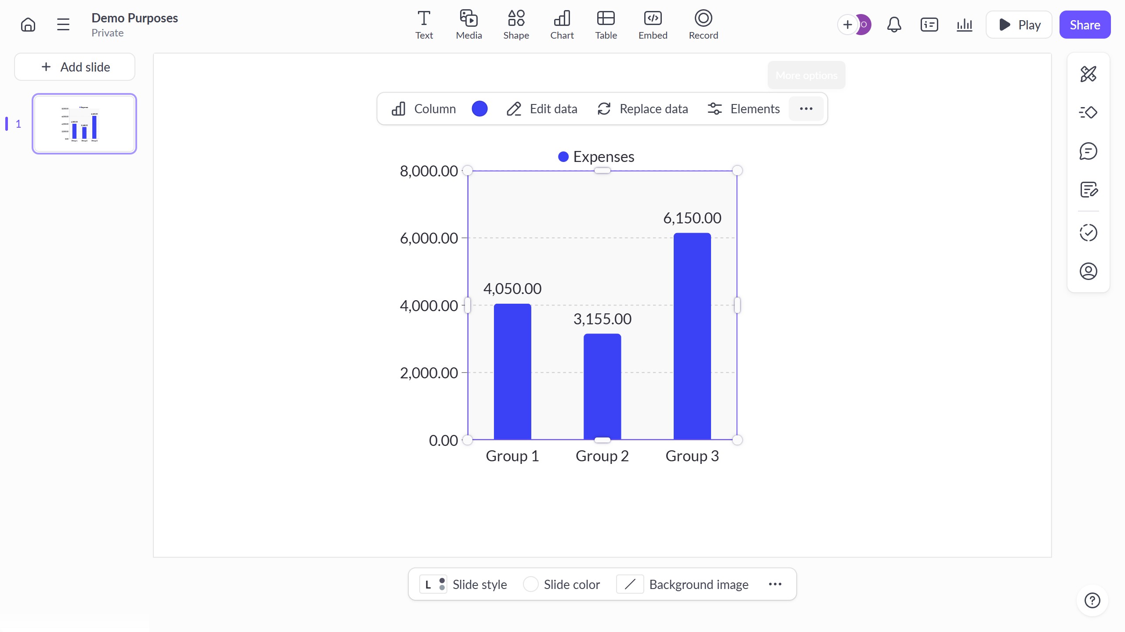This screenshot has width=1125, height=632.
Task: Select slide 1 thumbnail
Action: pyautogui.click(x=84, y=124)
